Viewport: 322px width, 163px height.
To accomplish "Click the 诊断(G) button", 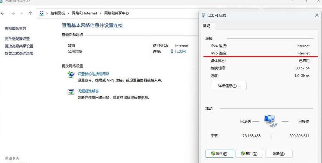I will [279, 154].
